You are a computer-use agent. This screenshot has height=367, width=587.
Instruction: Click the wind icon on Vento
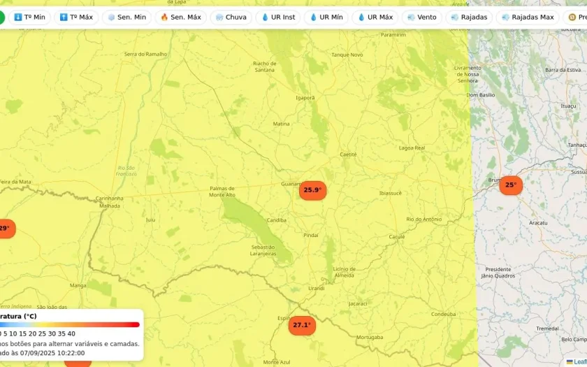(411, 17)
